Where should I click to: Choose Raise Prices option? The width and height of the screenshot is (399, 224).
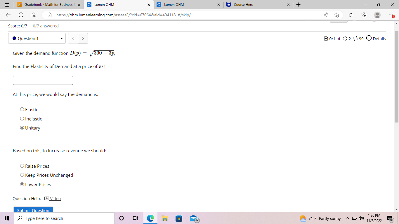(22, 165)
